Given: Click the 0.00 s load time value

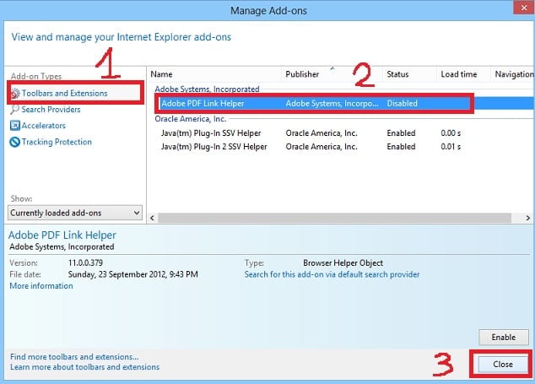Looking at the screenshot, I should (451, 133).
